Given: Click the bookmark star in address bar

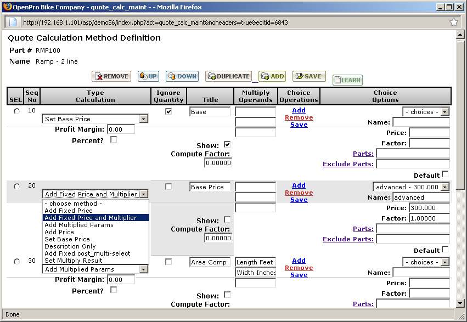Looking at the screenshot, I should tap(454, 22).
